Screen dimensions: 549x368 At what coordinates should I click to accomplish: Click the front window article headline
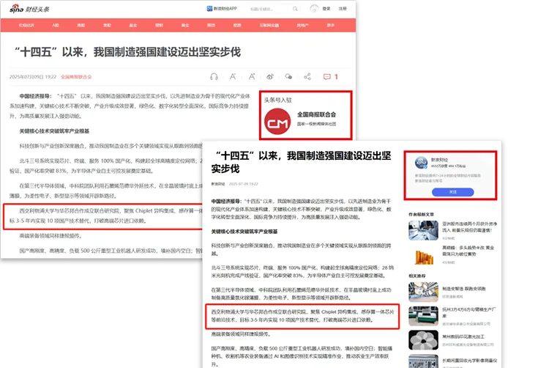click(301, 162)
